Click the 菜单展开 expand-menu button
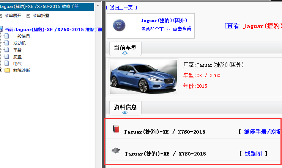282x168 pixels. click(13, 16)
